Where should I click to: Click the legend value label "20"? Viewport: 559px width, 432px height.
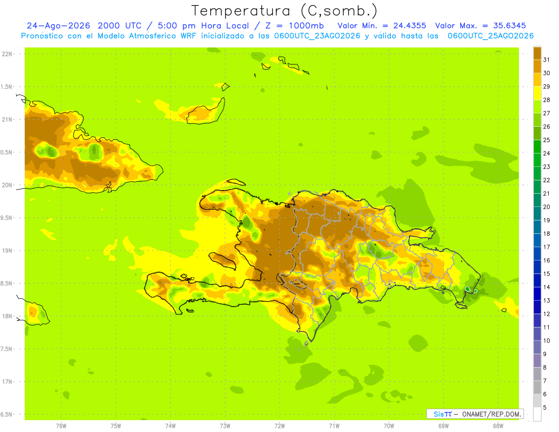point(547,207)
